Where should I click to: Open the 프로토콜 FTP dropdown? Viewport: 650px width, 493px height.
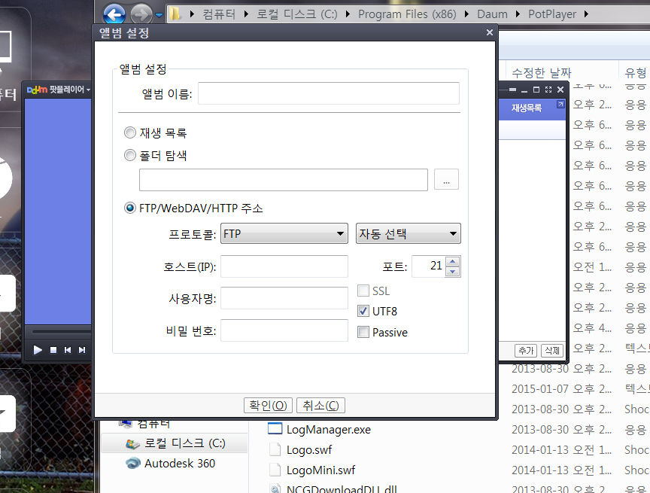[284, 233]
